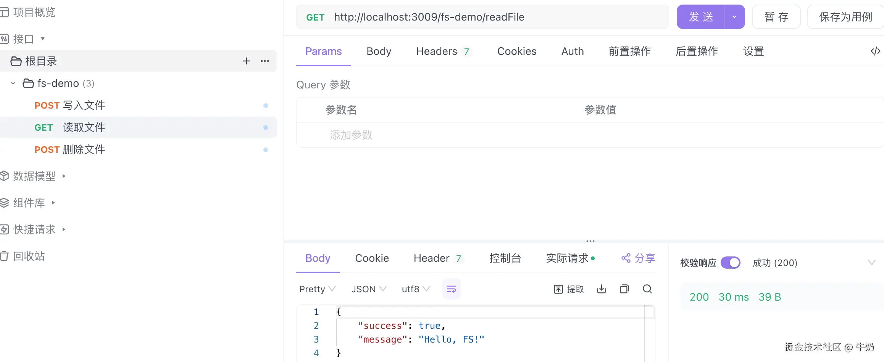The width and height of the screenshot is (884, 362).
Task: Toggle line-wrap formatting in response viewer
Action: coord(451,289)
